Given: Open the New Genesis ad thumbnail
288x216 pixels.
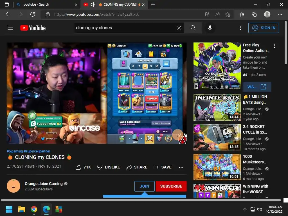Looking at the screenshot, I should pyautogui.click(x=217, y=66).
